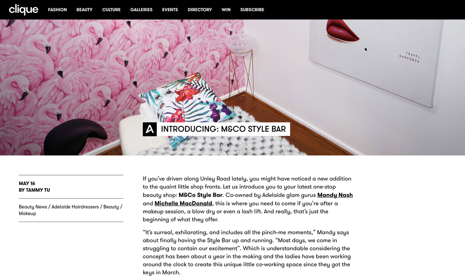Click the clique logo in header
The width and height of the screenshot is (465, 276).
click(x=23, y=9)
